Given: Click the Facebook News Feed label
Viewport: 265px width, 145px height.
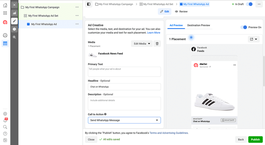Looking at the screenshot, I should coord(110,54).
